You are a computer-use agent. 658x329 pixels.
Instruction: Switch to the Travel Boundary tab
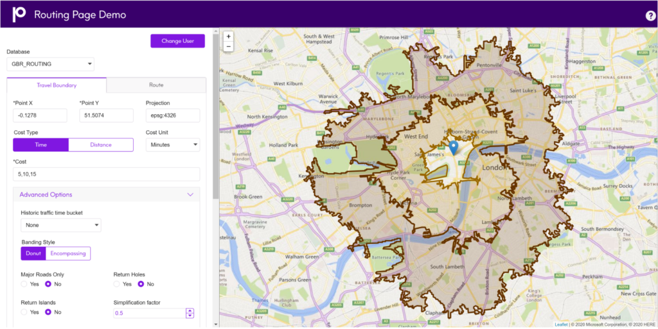[56, 85]
